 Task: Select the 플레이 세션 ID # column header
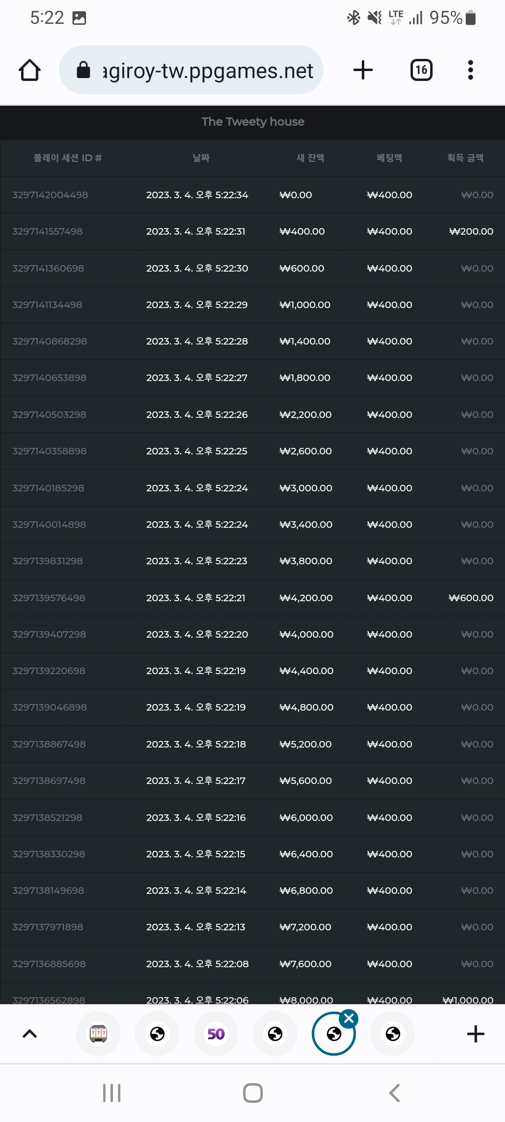(x=68, y=158)
